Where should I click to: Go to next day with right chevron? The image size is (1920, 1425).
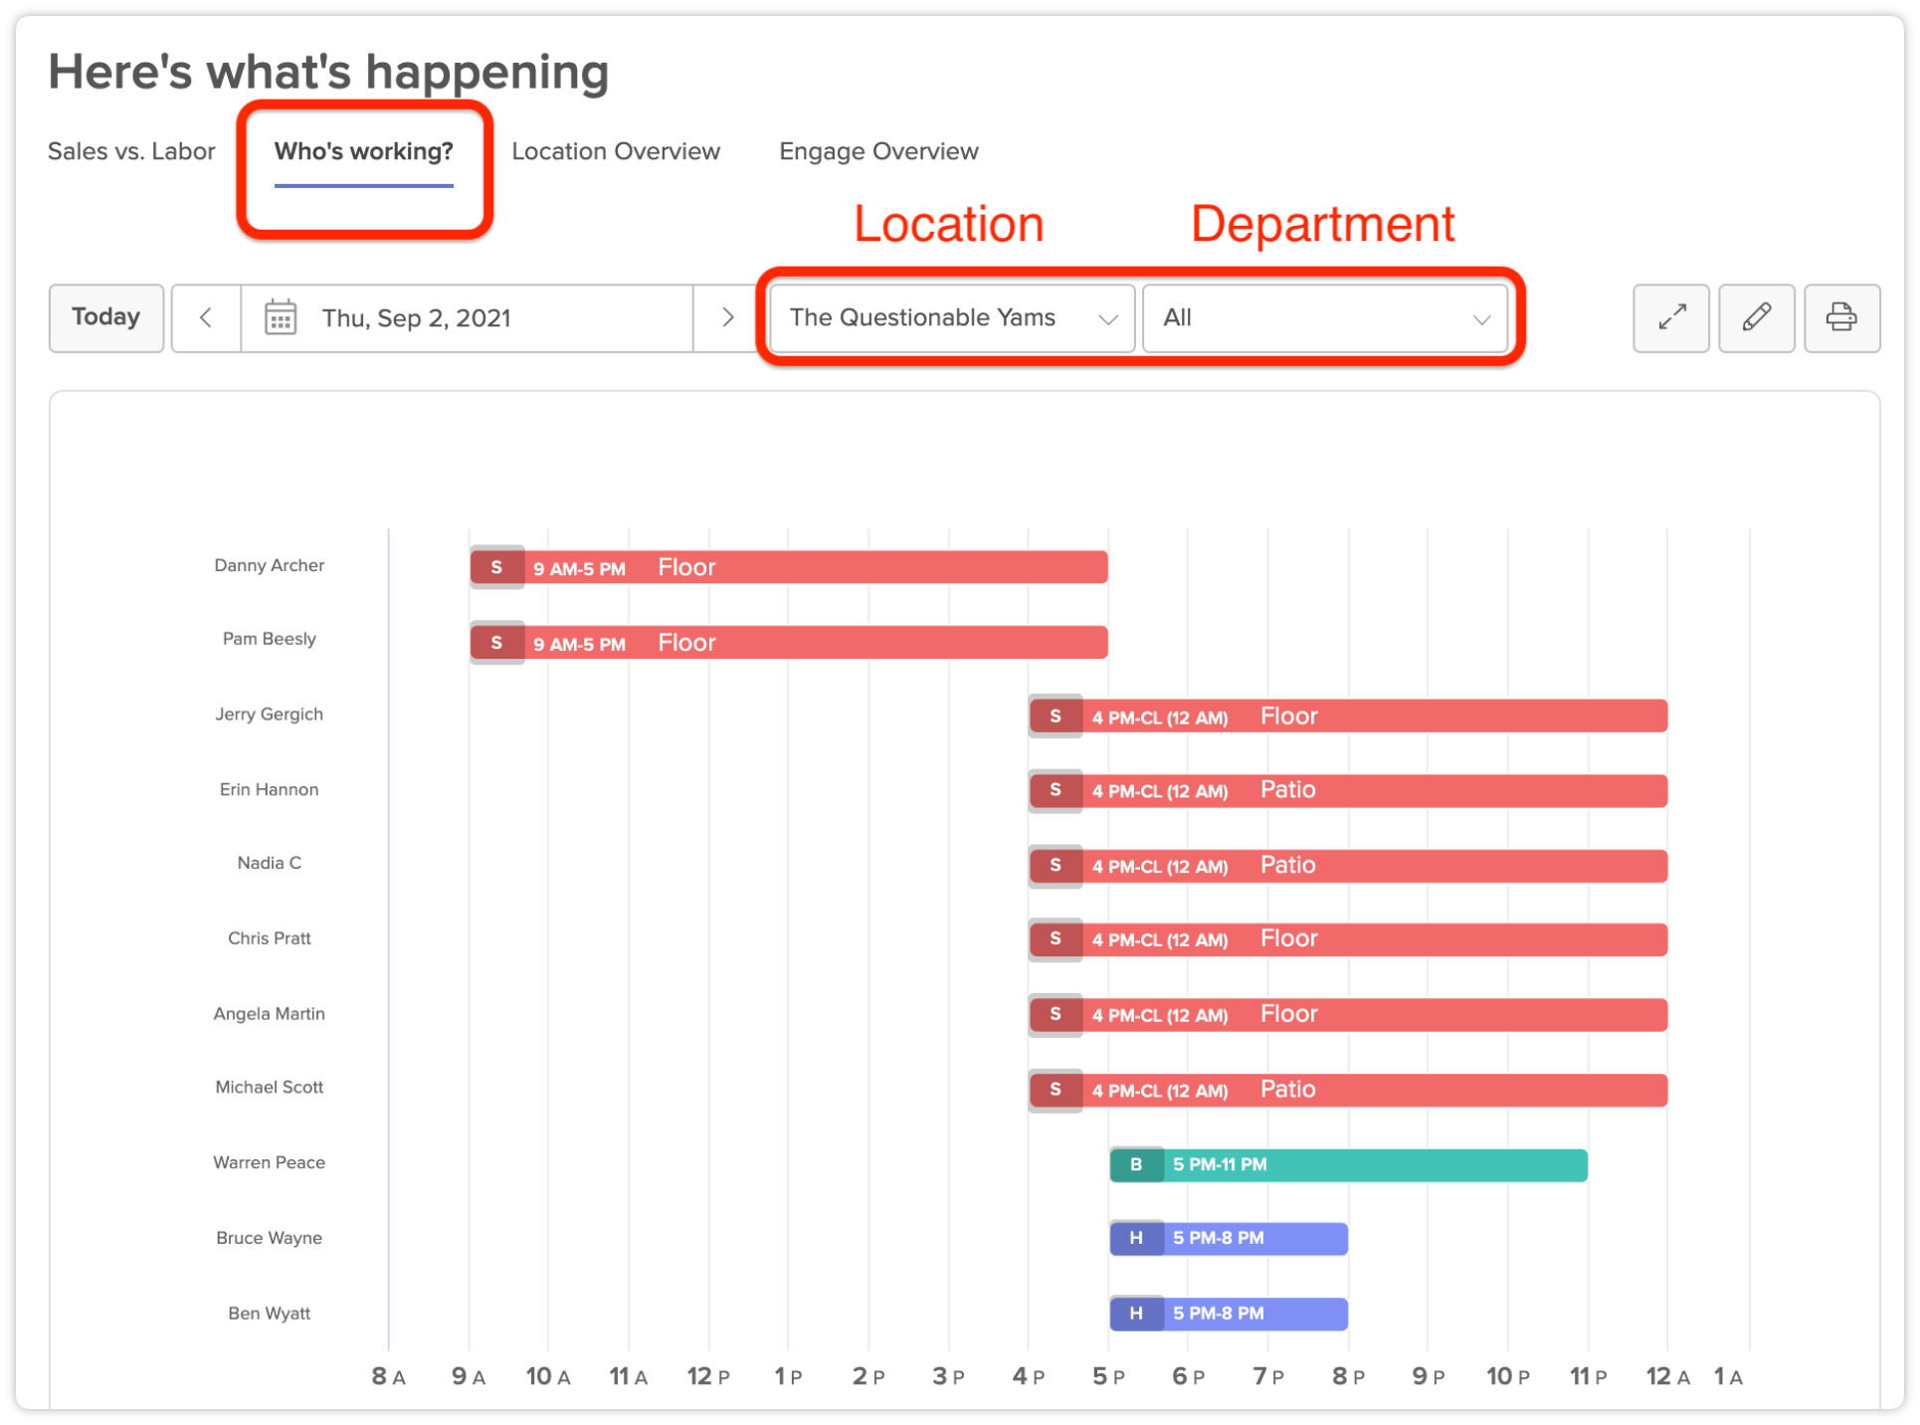click(727, 318)
